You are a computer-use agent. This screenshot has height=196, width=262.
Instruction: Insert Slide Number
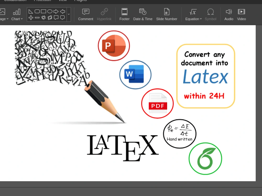tap(167, 15)
